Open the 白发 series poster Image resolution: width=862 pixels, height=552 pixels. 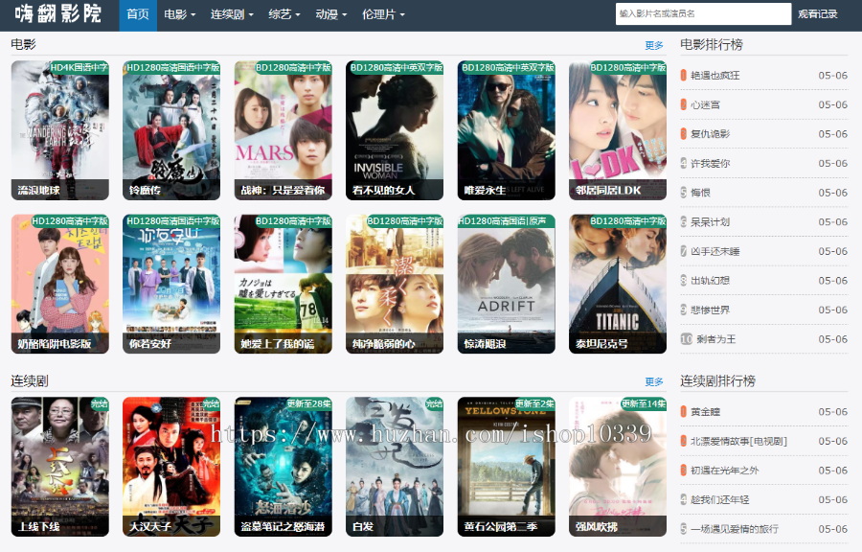pos(395,467)
